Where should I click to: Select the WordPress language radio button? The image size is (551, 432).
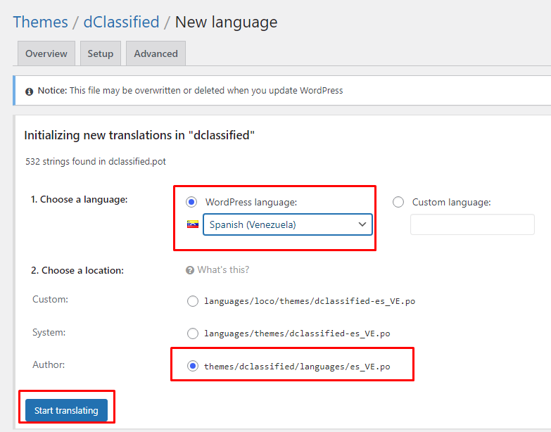191,203
